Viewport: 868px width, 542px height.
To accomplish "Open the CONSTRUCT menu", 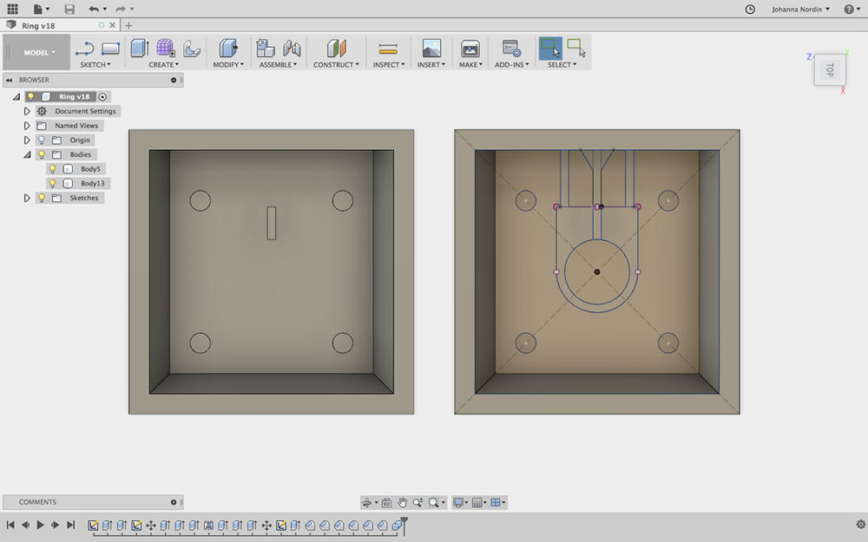I will [x=336, y=65].
